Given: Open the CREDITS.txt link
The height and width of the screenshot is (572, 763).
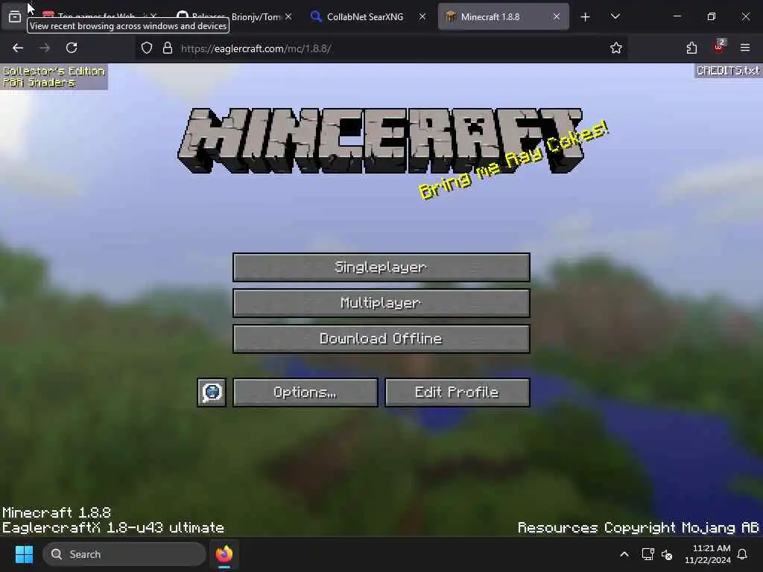Looking at the screenshot, I should 727,71.
